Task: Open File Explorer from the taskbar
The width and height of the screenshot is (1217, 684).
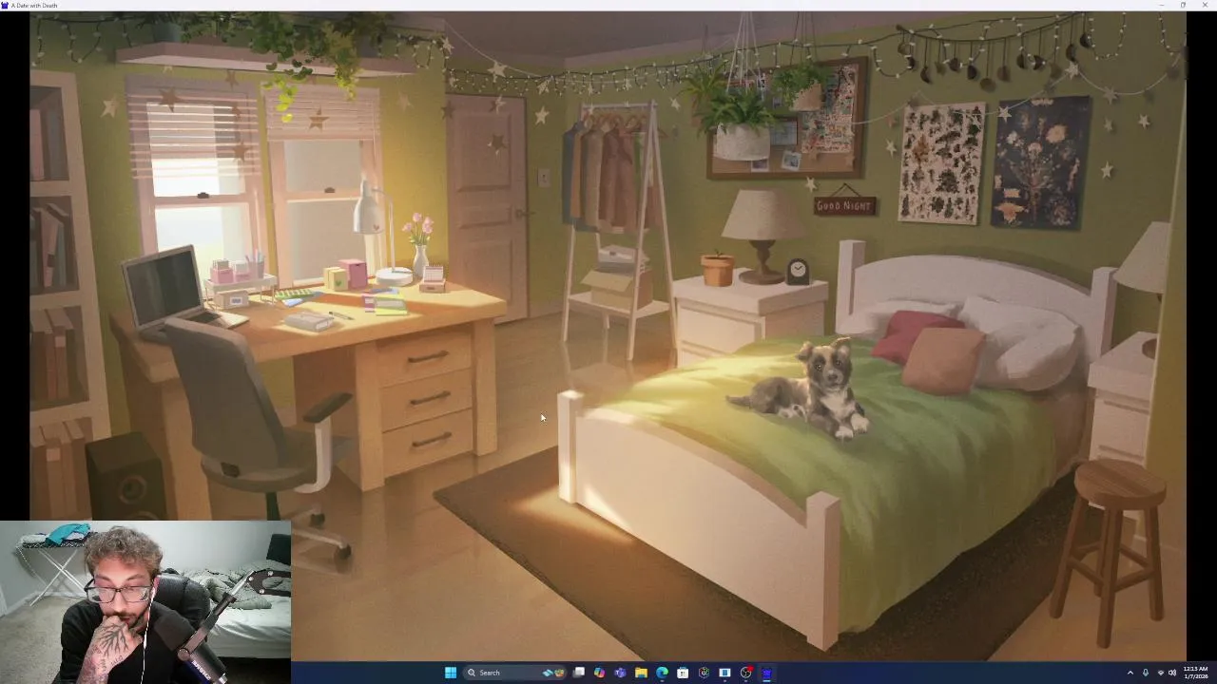Action: (641, 673)
